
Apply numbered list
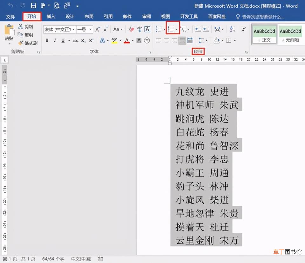[x=171, y=29]
